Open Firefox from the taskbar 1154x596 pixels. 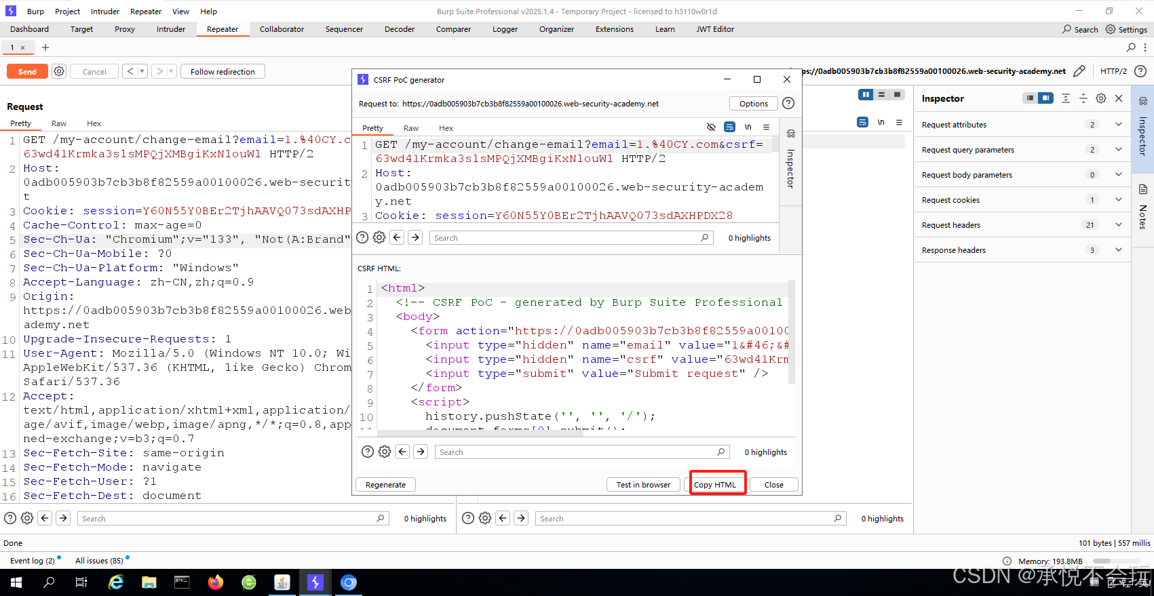pyautogui.click(x=216, y=582)
